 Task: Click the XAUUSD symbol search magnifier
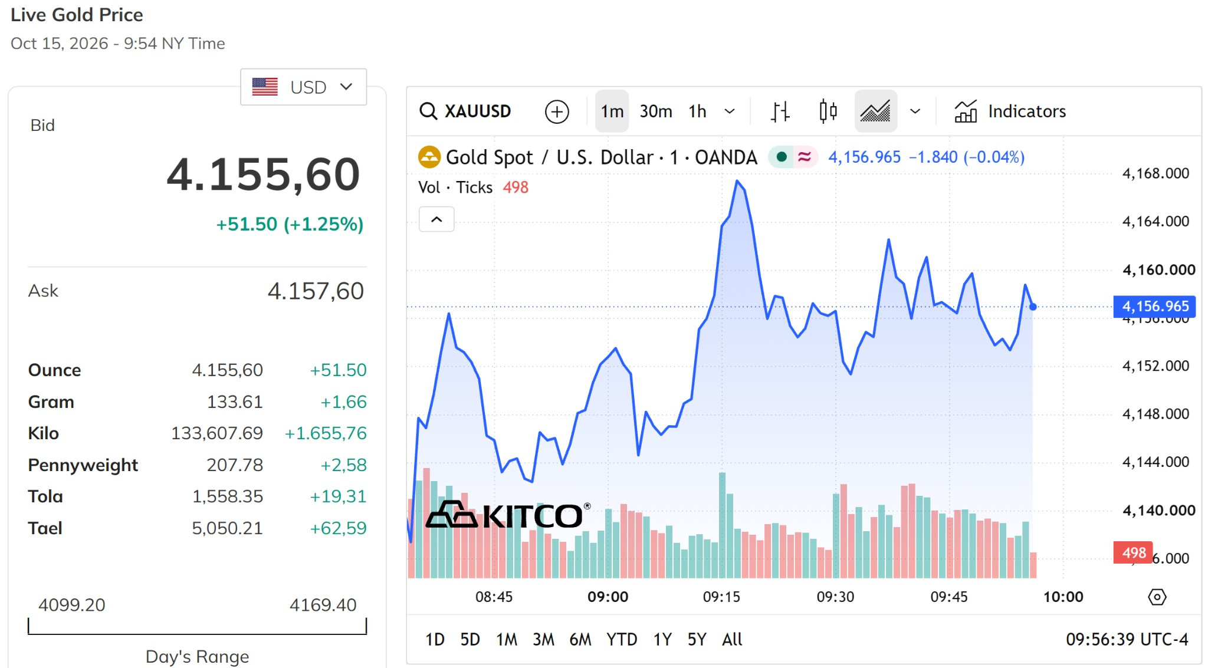click(x=428, y=111)
